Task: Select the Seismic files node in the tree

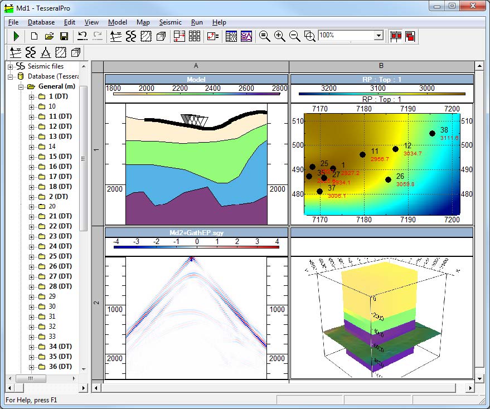Action: click(46, 66)
